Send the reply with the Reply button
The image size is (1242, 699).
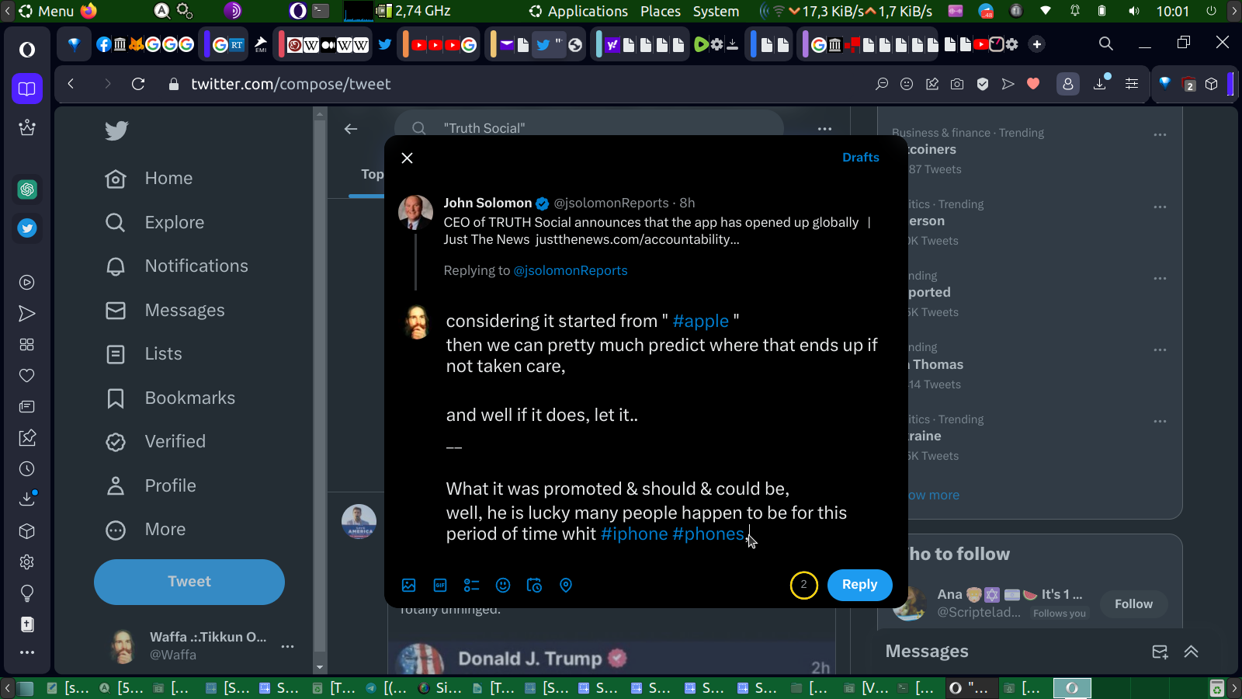point(859,585)
